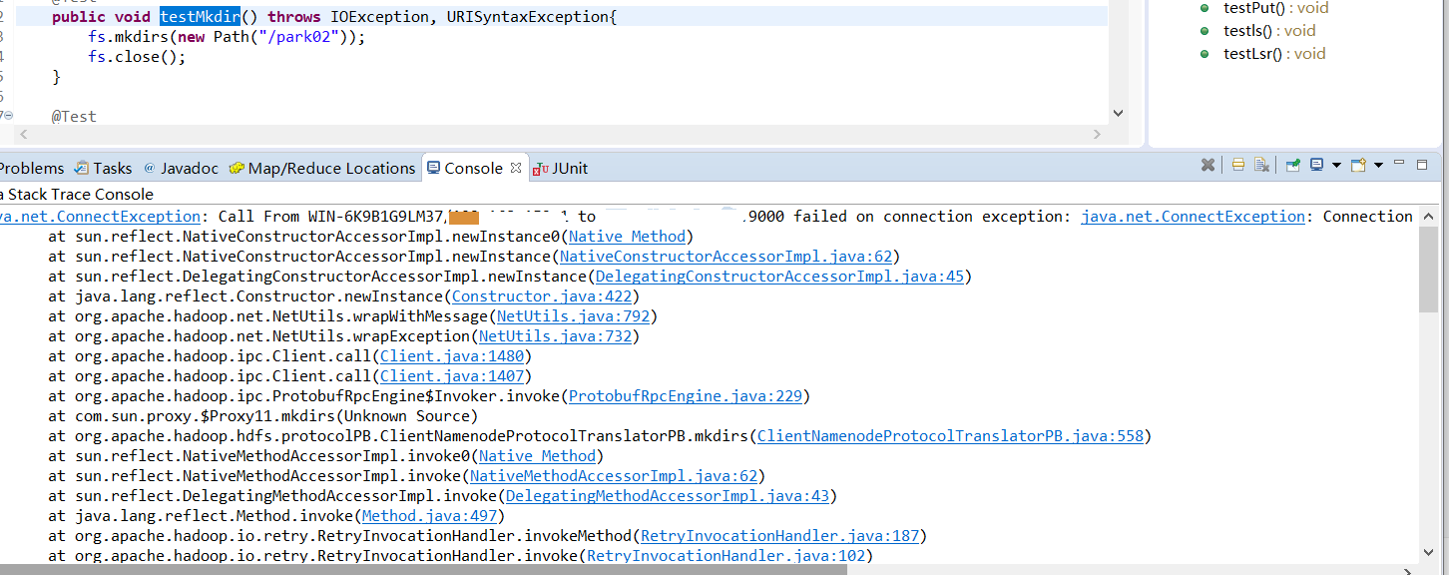Viewport: 1449px width, 575px height.
Task: Open DelegatingConstructorAccessorImpl.java:45 link
Action: click(x=779, y=277)
